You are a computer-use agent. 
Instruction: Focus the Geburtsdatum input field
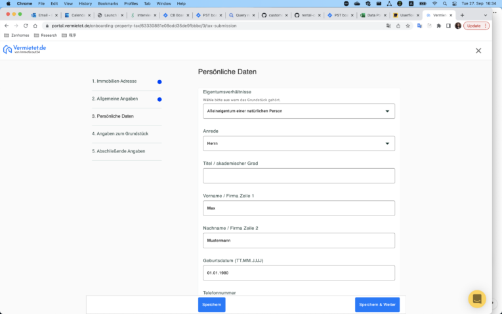tap(299, 273)
